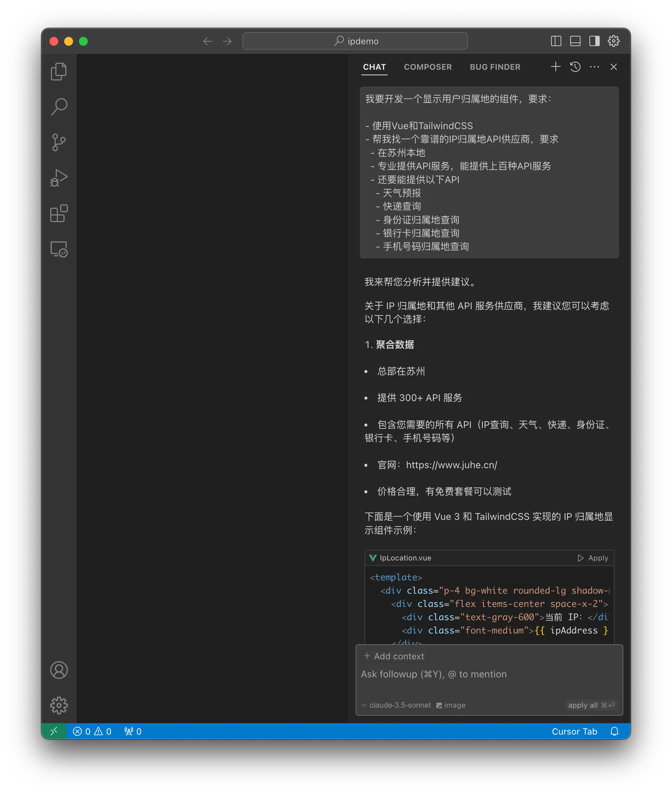The width and height of the screenshot is (672, 794).
Task: Open chat history via the clock icon
Action: tap(575, 67)
